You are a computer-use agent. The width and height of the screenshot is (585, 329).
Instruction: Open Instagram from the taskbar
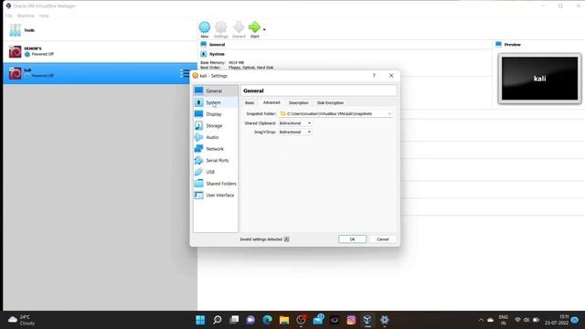pyautogui.click(x=351, y=320)
